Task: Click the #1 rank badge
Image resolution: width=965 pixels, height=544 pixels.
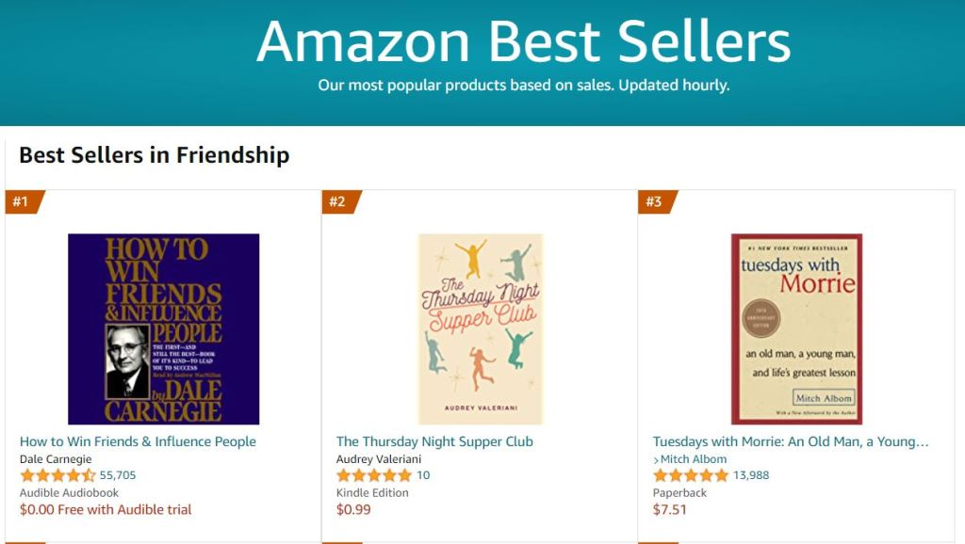Action: (x=22, y=201)
